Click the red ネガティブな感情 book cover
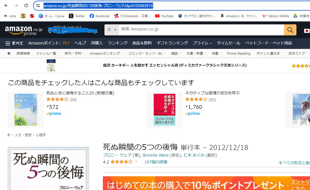The image size is (310, 190). coord(165,110)
